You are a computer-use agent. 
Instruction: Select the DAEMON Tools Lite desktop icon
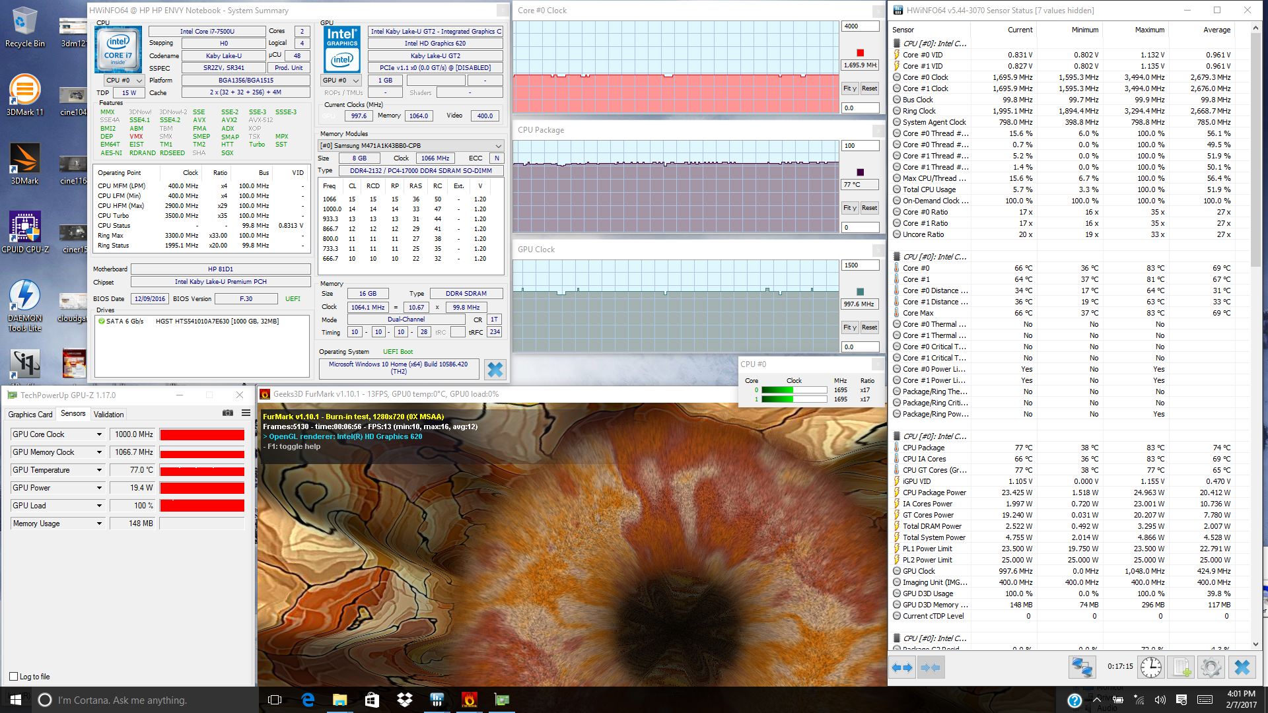click(24, 306)
